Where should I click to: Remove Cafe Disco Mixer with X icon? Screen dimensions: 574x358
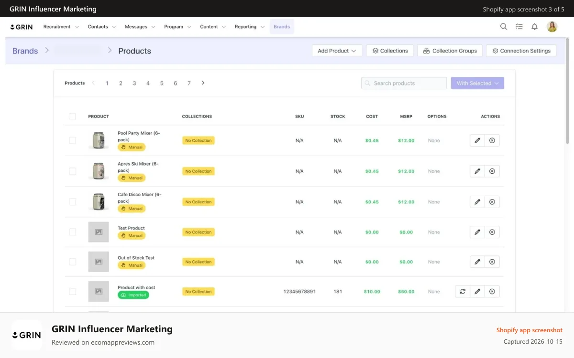492,202
